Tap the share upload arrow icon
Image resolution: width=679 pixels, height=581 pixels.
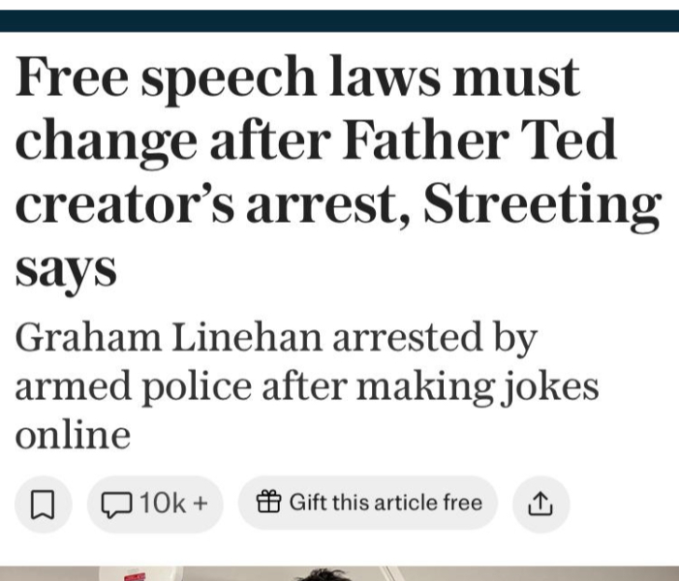pos(540,504)
